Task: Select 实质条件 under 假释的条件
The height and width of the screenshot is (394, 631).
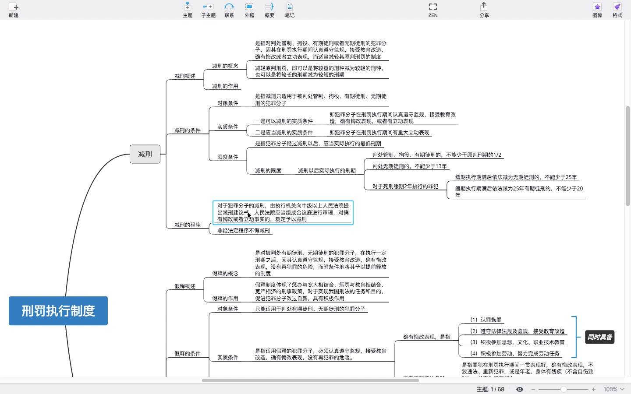Action: (x=228, y=358)
